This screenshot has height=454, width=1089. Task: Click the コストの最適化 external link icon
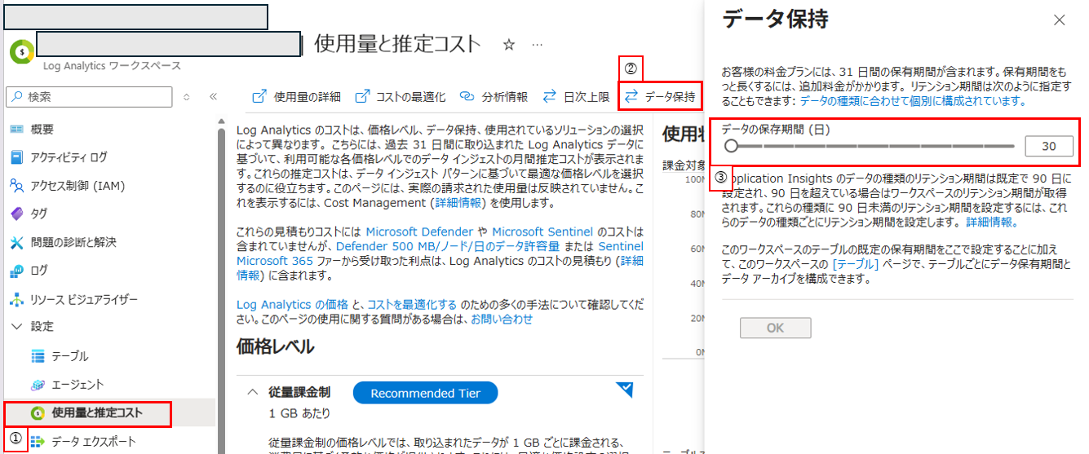(x=363, y=97)
